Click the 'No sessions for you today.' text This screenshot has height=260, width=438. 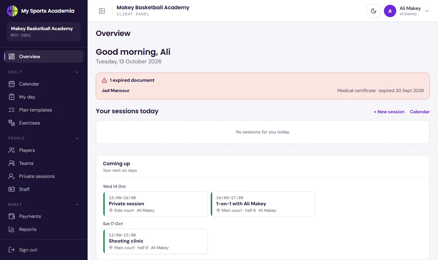click(x=262, y=132)
